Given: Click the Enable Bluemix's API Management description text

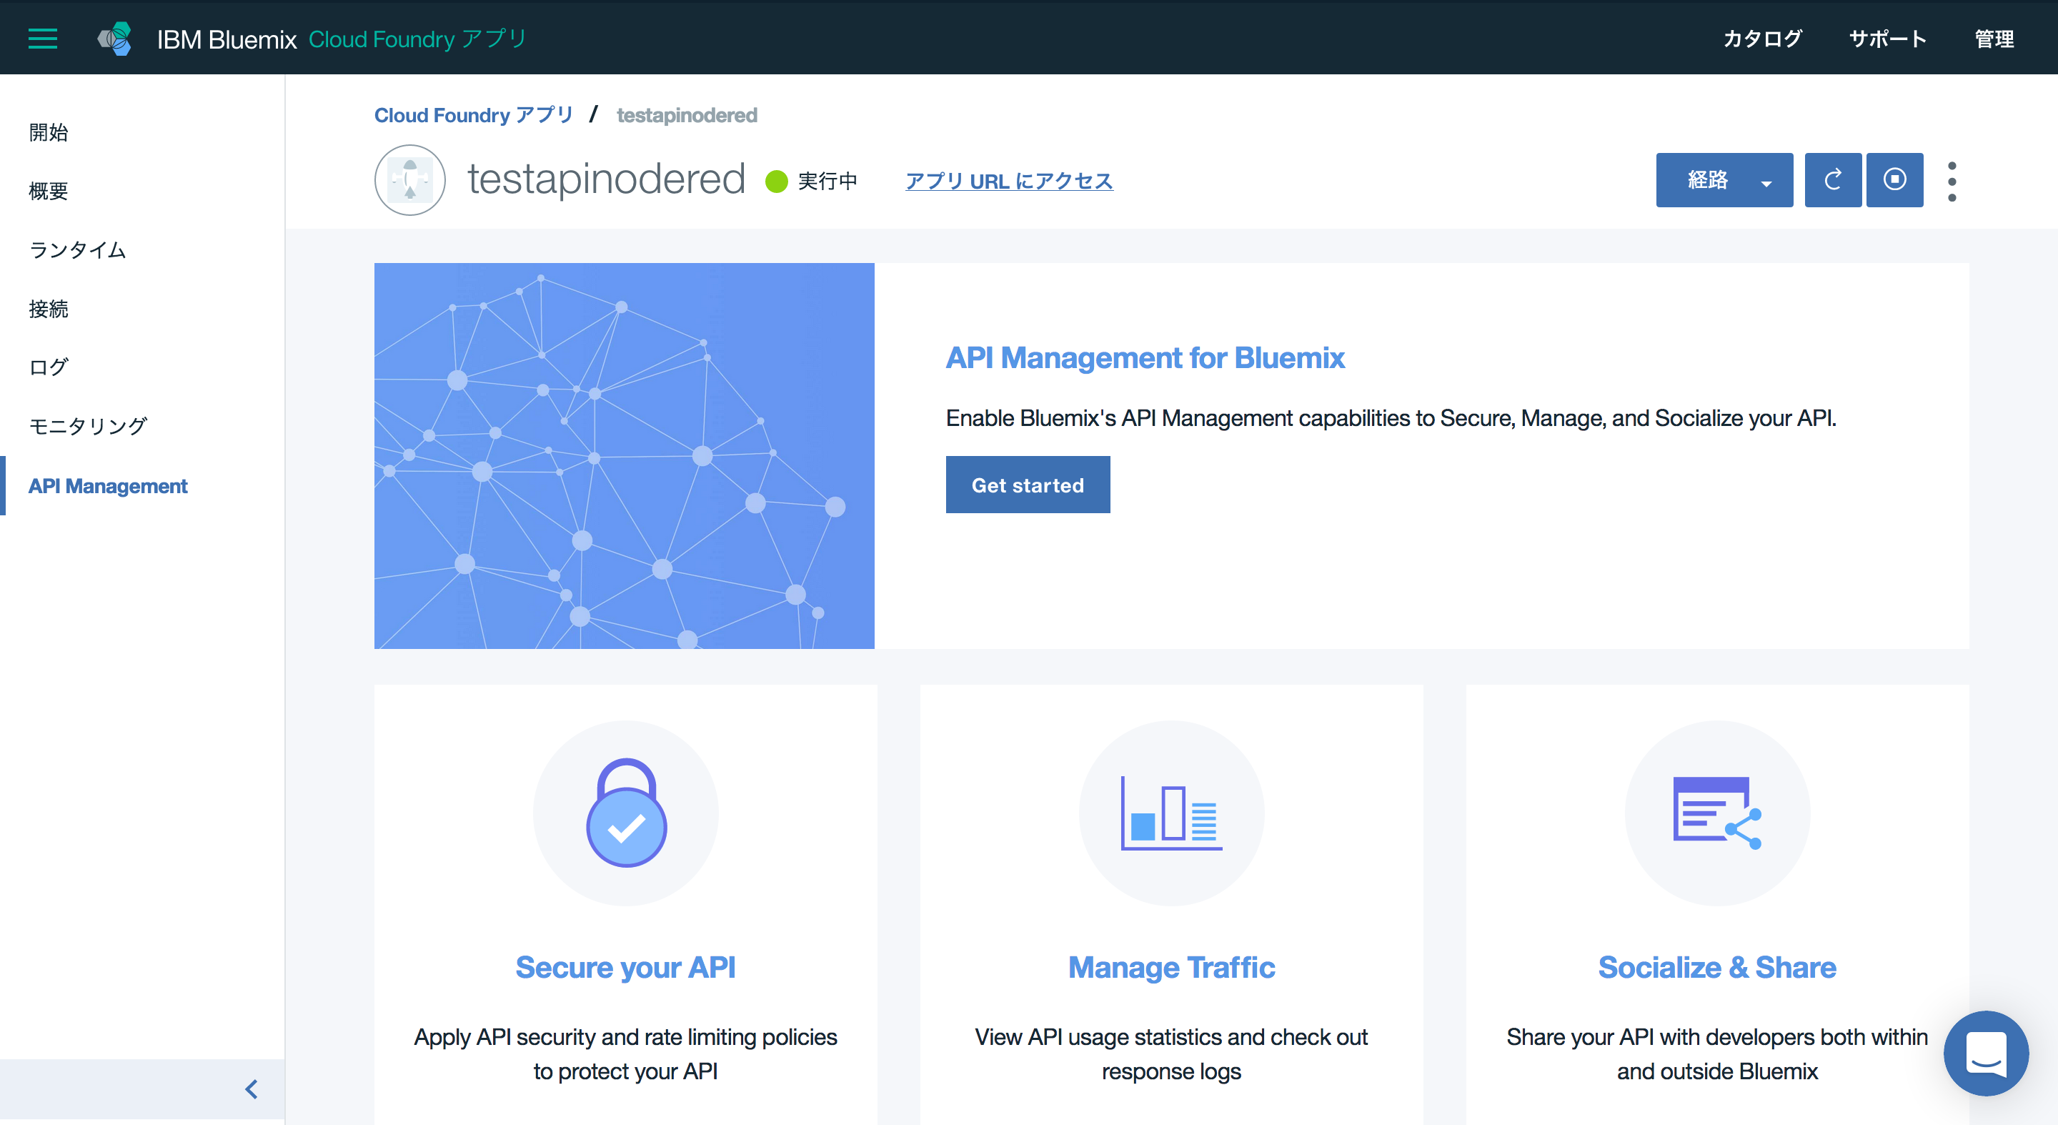Looking at the screenshot, I should (x=1391, y=418).
